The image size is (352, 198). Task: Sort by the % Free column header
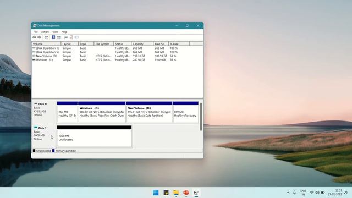[x=179, y=44]
